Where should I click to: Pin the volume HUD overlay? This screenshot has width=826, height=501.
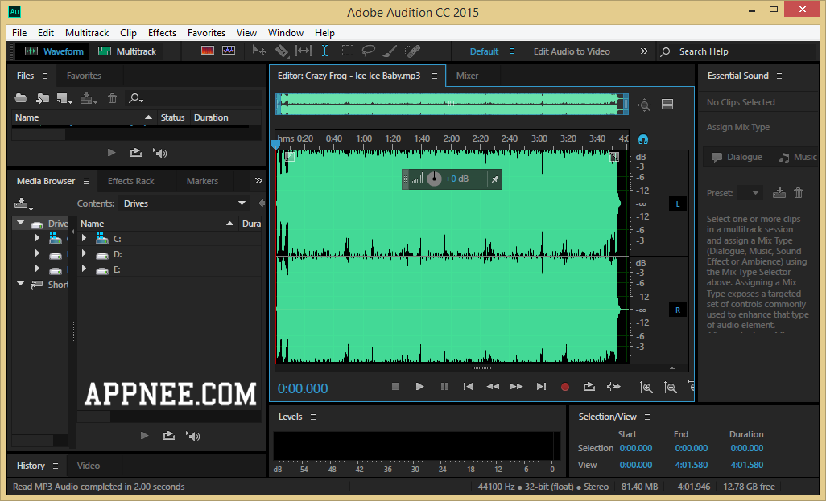495,179
